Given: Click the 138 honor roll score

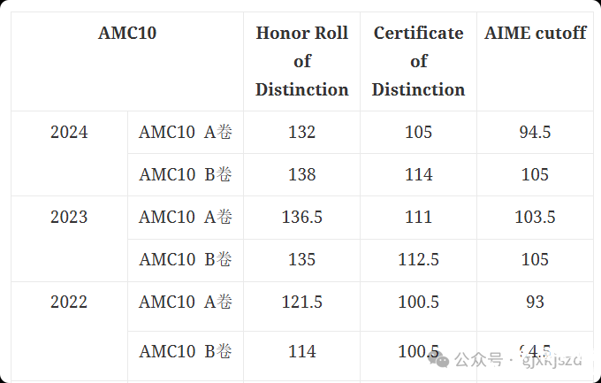Looking at the screenshot, I should click(x=302, y=174).
